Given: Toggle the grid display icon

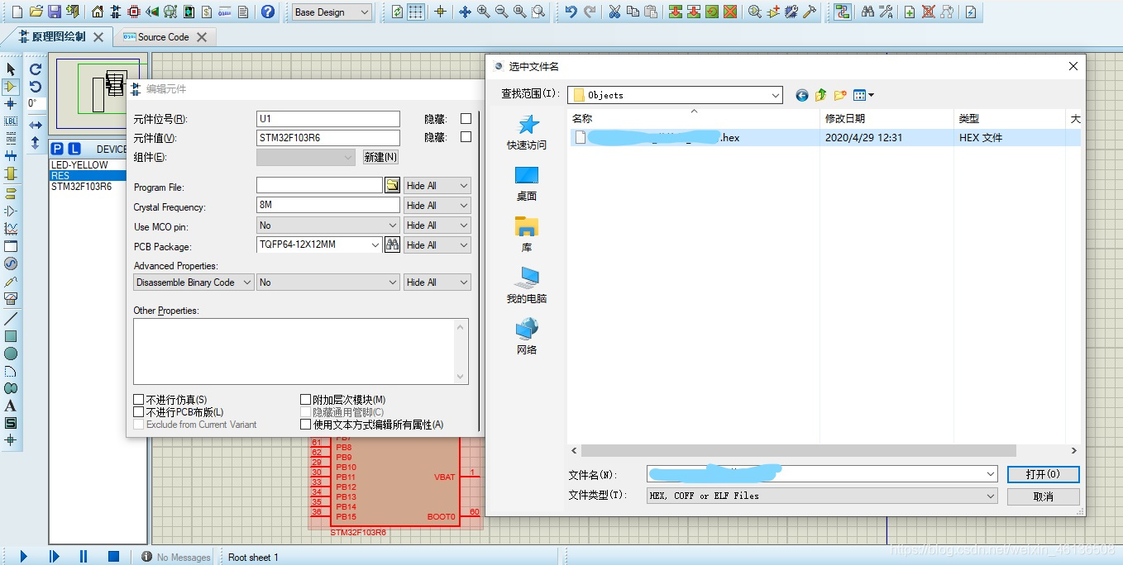Looking at the screenshot, I should 416,12.
